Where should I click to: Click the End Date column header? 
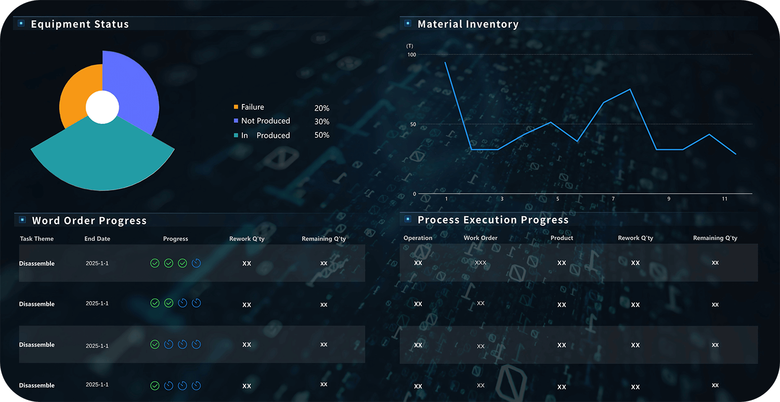point(97,239)
